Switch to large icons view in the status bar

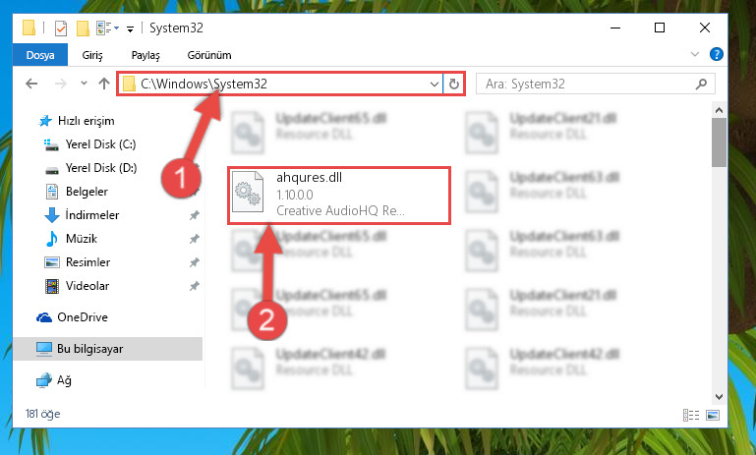[712, 415]
